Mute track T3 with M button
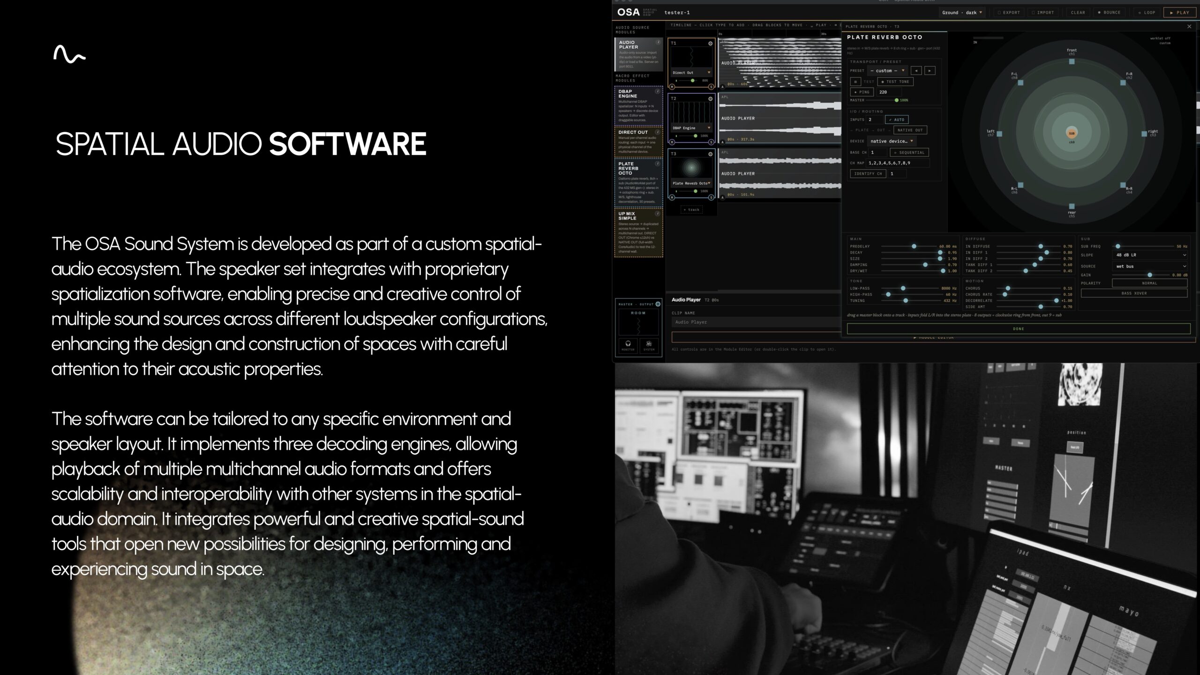The width and height of the screenshot is (1200, 675). click(x=672, y=197)
